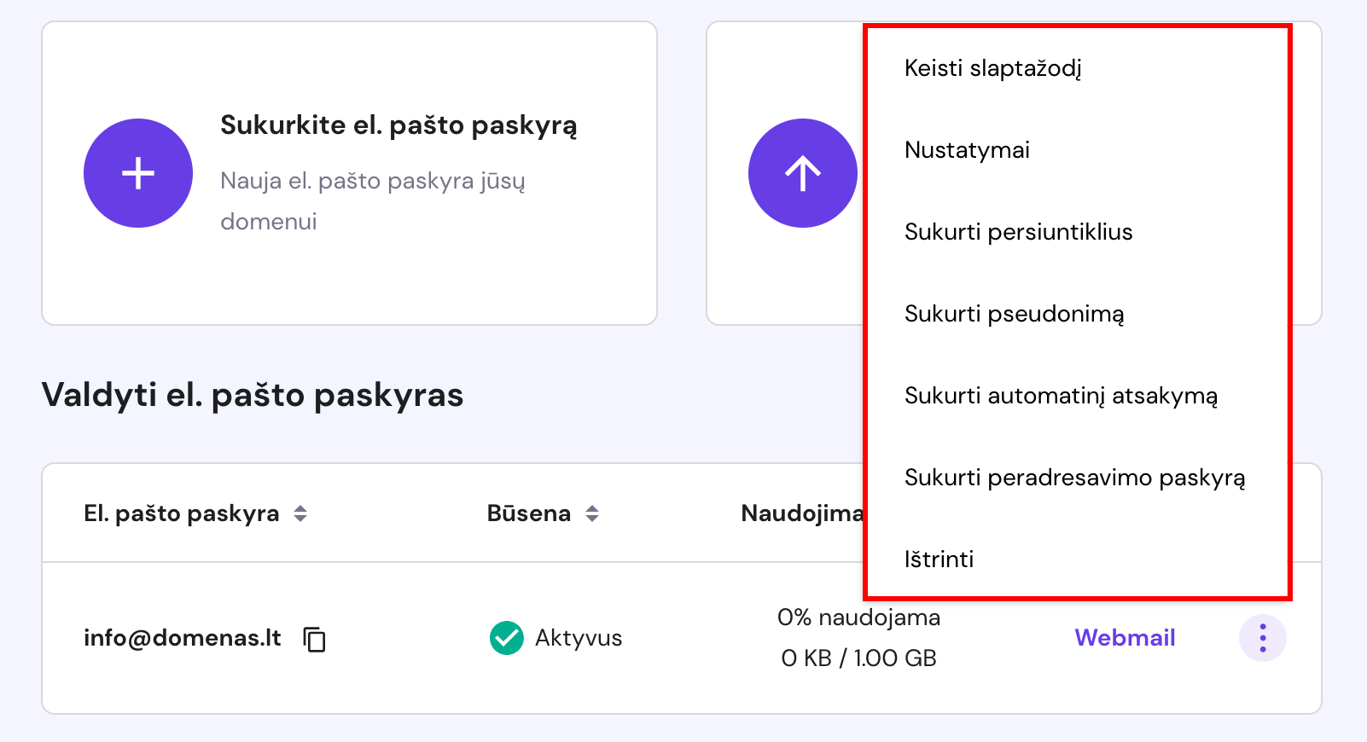Choose Sukurti automatinį atsakymą option
The width and height of the screenshot is (1367, 742).
[x=1061, y=396]
